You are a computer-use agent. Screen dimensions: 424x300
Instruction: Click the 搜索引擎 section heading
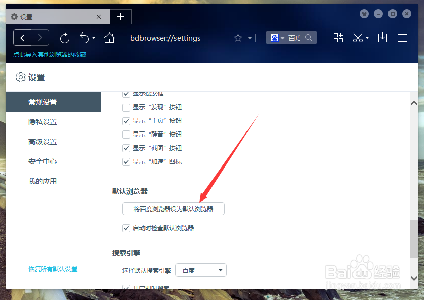click(126, 253)
